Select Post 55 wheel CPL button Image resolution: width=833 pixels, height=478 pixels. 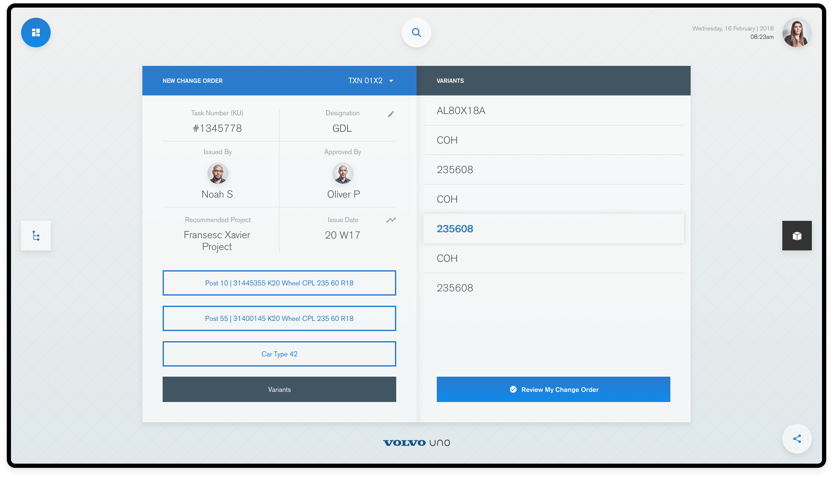(x=279, y=318)
